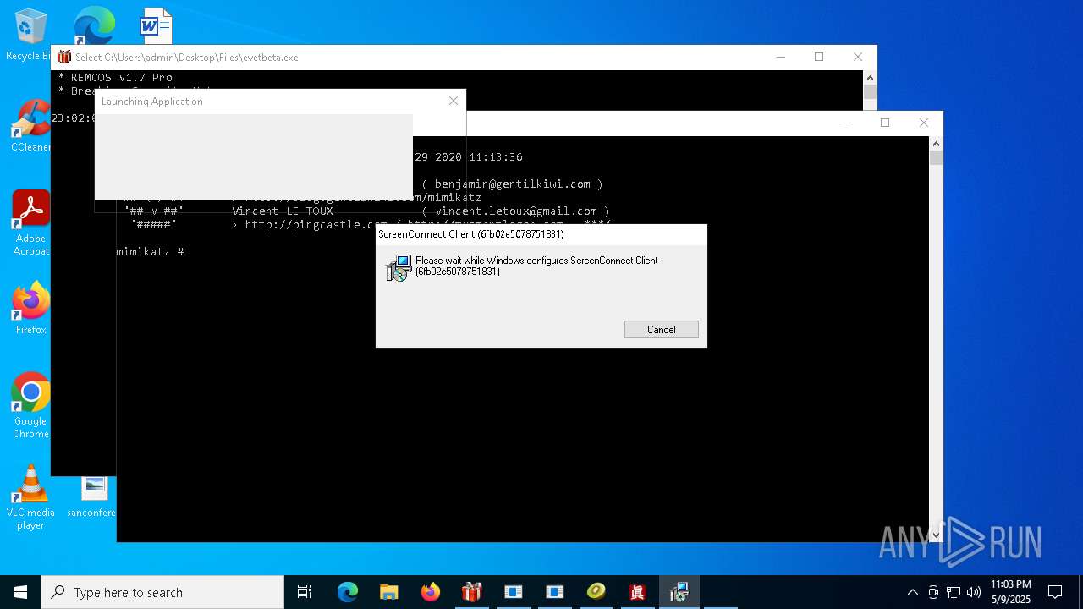Screen dimensions: 1083x609
Task: Click the ScreenConnect installer icon in dialog
Action: click(399, 268)
